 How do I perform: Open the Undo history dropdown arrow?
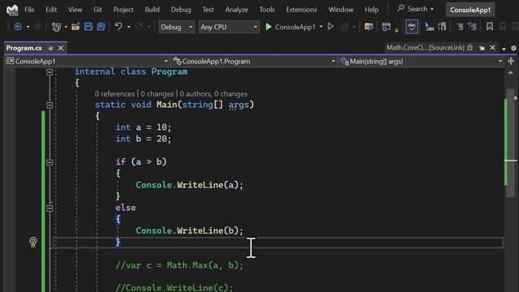click(x=129, y=27)
